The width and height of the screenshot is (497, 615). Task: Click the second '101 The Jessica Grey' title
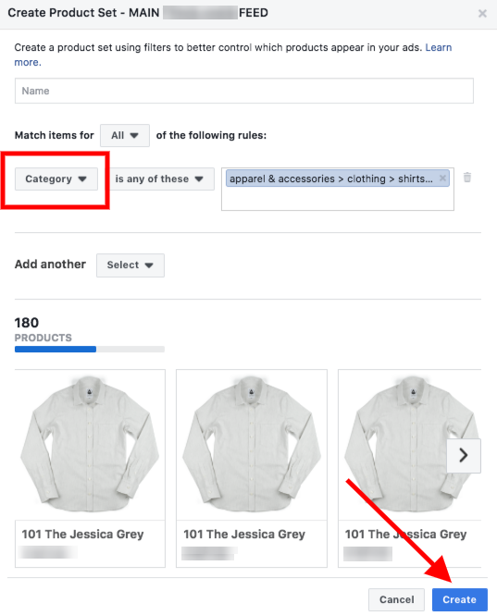[244, 534]
